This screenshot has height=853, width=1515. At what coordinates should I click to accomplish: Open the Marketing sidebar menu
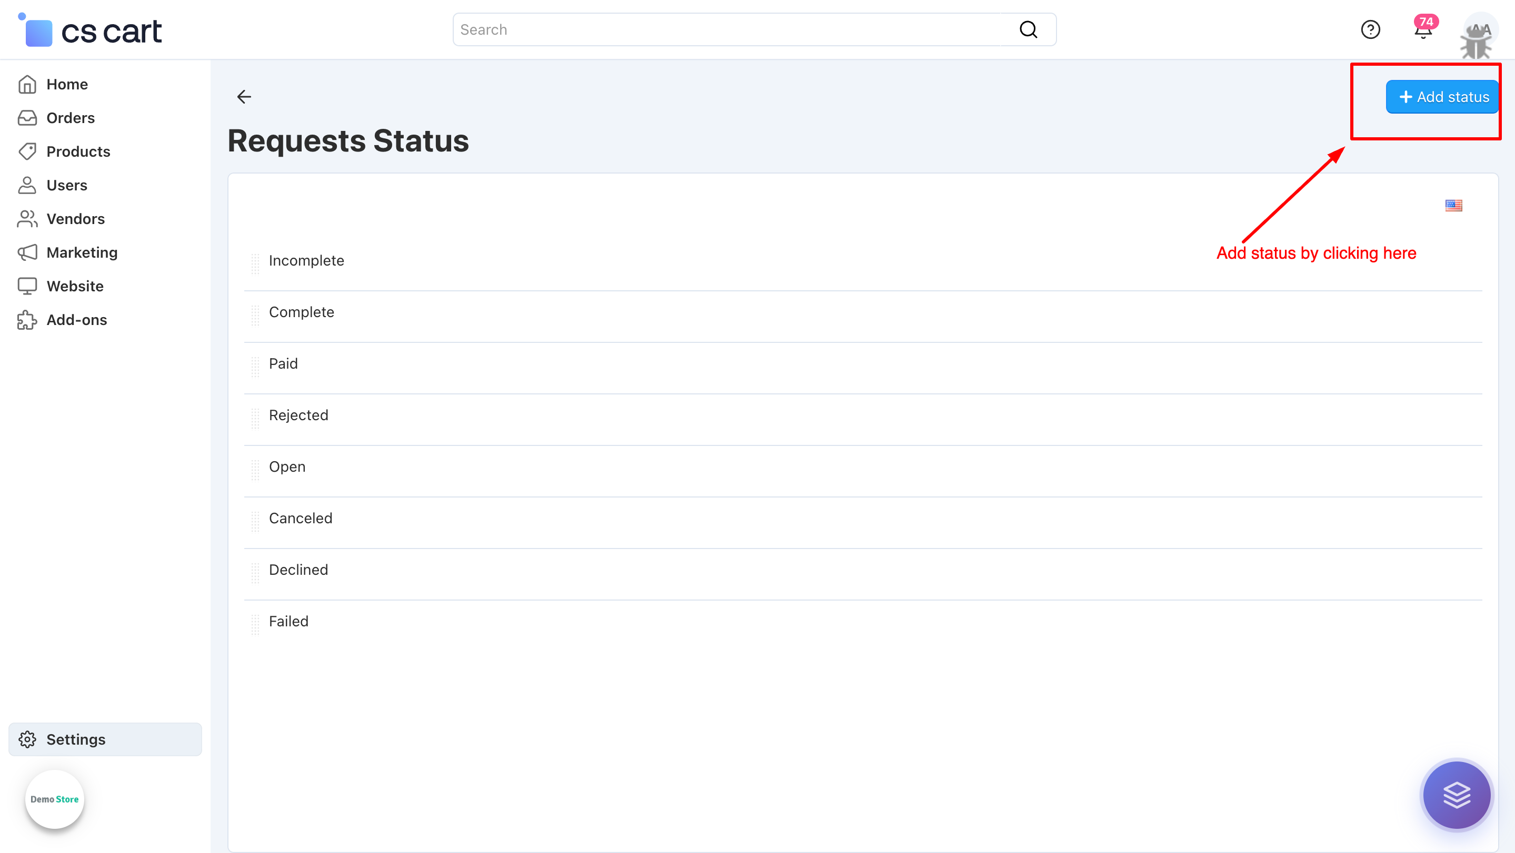[x=82, y=252]
